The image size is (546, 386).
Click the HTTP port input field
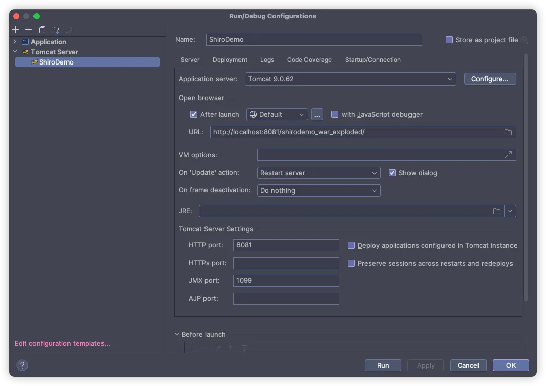click(286, 245)
